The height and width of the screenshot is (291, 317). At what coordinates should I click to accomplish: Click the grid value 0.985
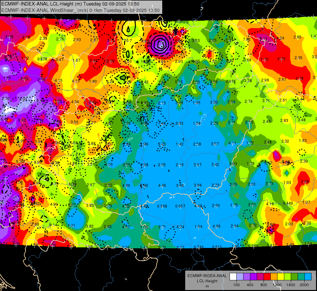(253, 246)
